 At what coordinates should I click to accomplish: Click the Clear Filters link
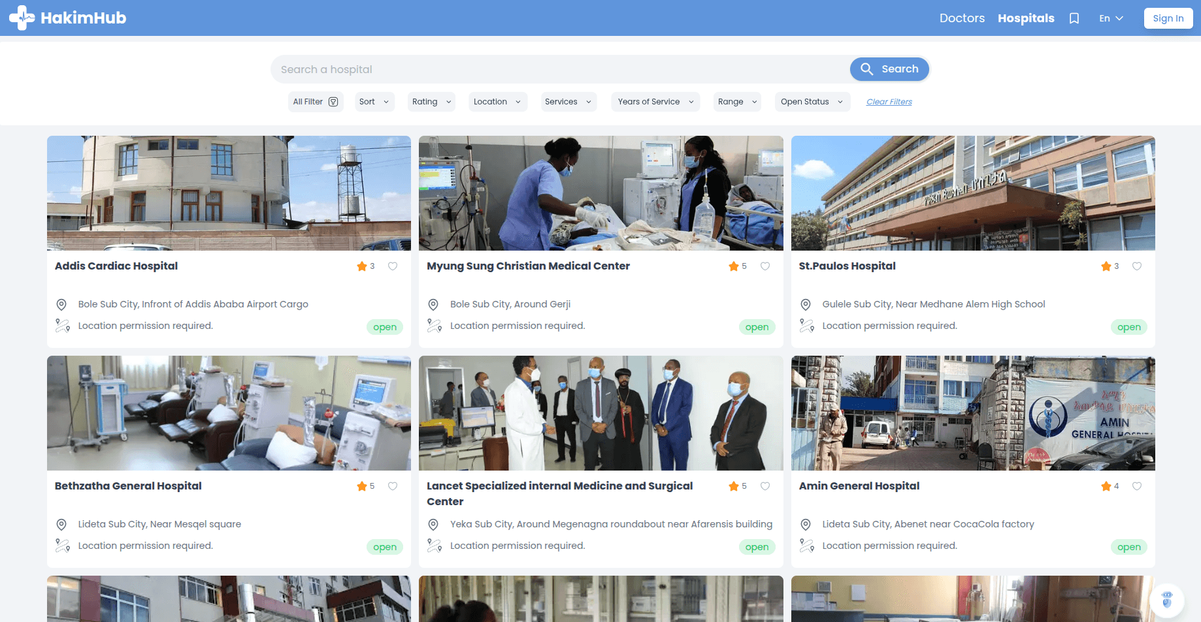click(889, 102)
